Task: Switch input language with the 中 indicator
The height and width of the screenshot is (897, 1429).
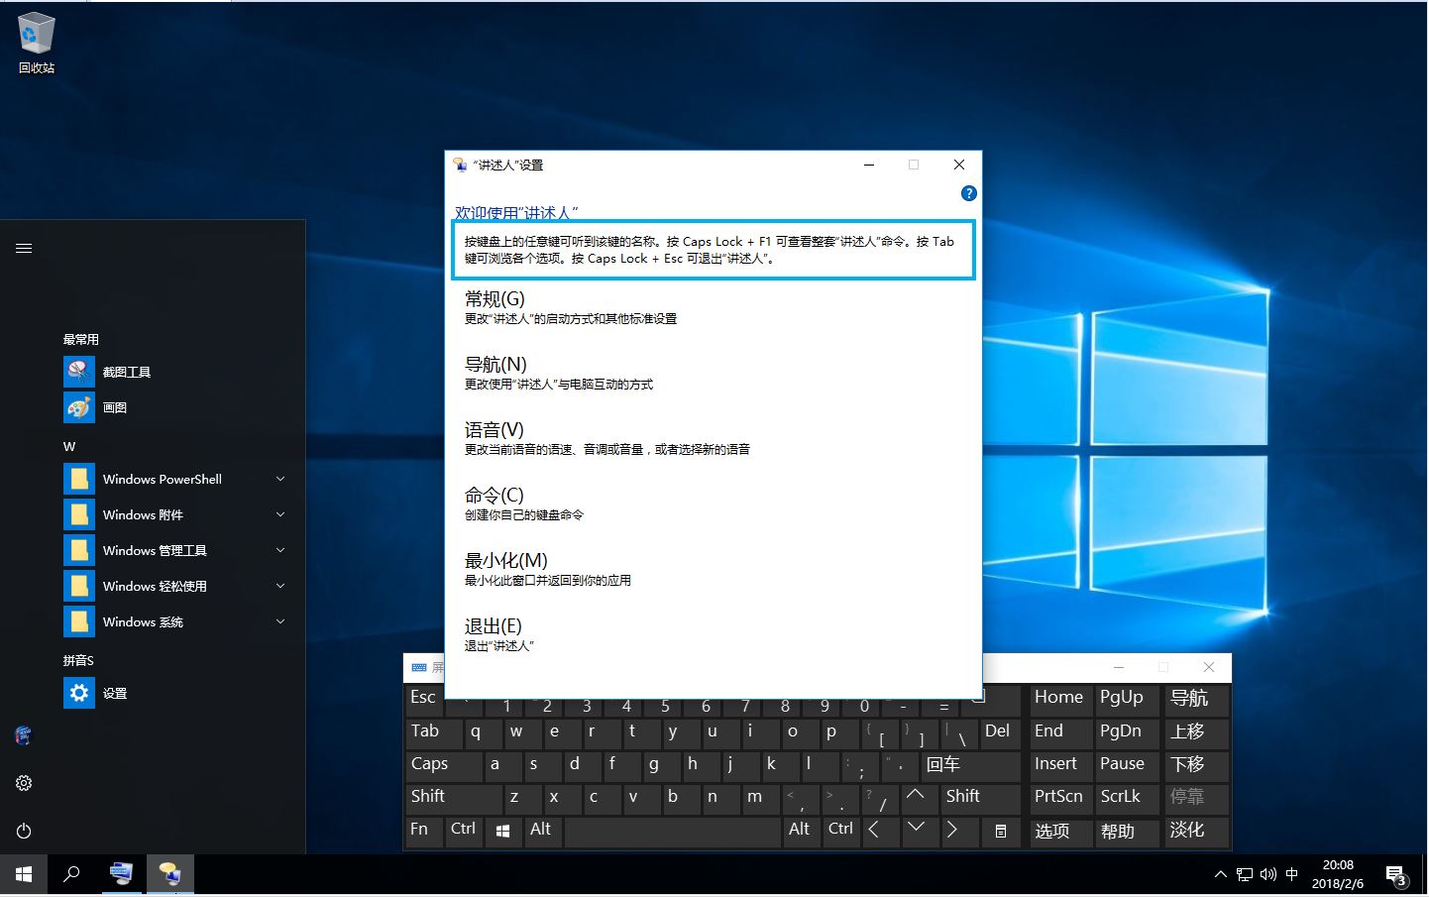Action: point(1291,873)
